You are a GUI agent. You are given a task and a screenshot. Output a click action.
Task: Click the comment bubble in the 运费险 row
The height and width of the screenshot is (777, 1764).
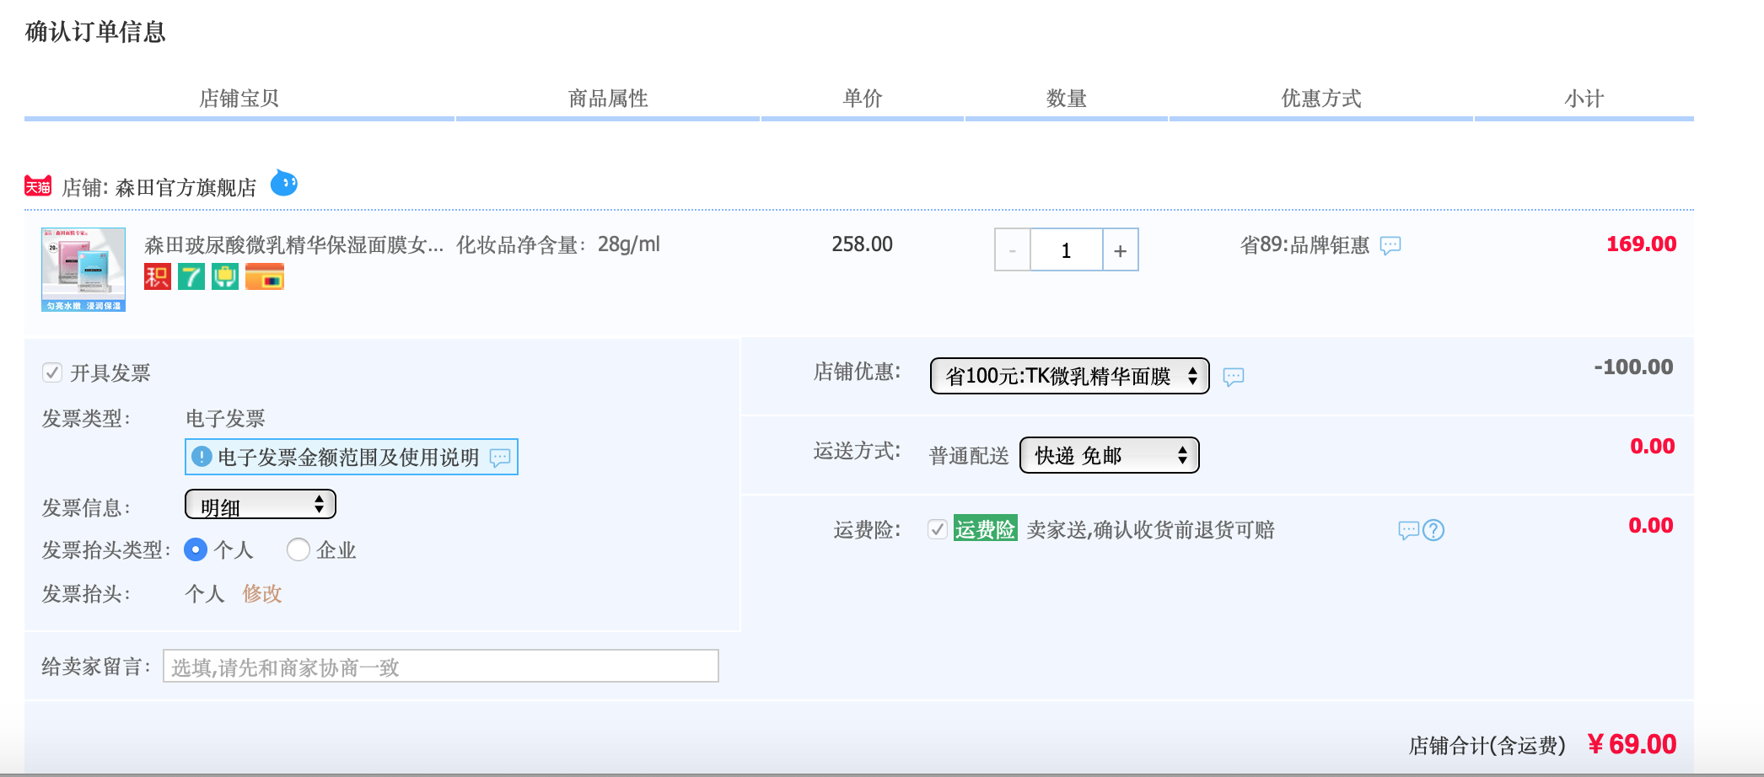click(x=1409, y=530)
